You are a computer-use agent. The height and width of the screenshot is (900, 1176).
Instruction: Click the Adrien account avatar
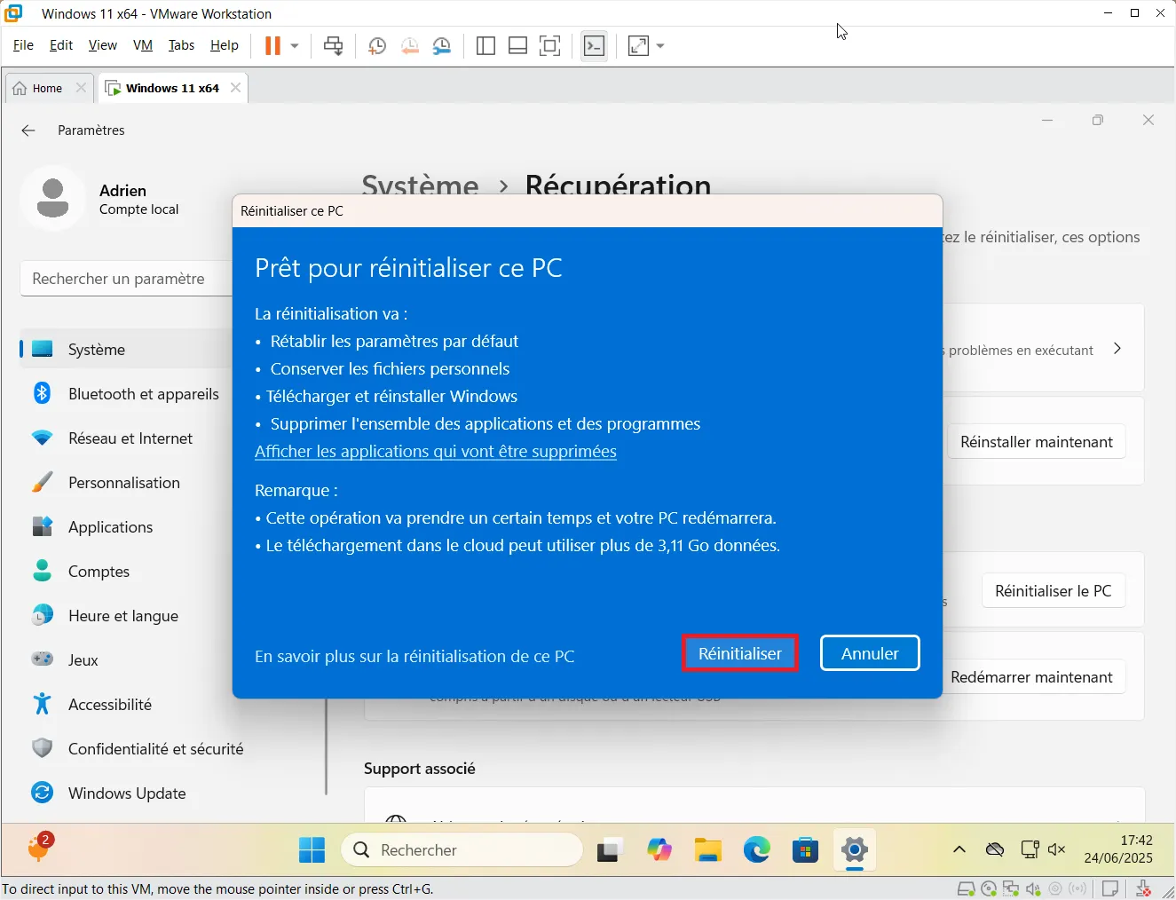point(52,198)
